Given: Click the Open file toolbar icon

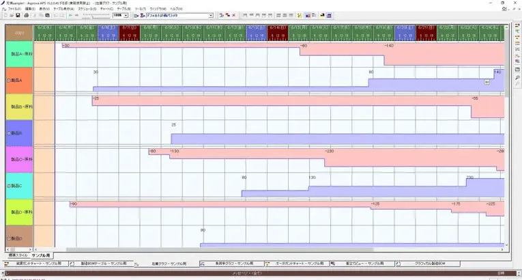Looking at the screenshot, I should click(x=11, y=14).
